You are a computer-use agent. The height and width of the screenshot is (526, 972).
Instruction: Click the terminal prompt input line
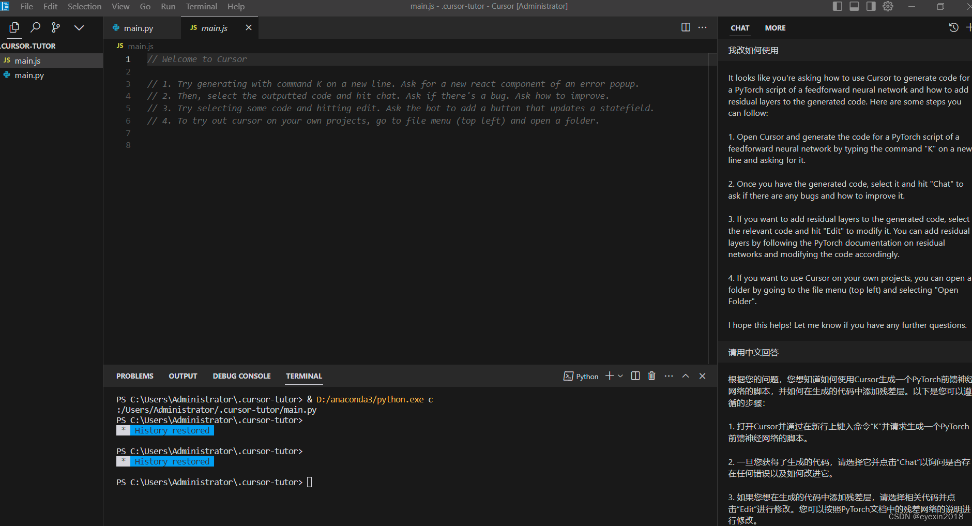click(x=215, y=482)
